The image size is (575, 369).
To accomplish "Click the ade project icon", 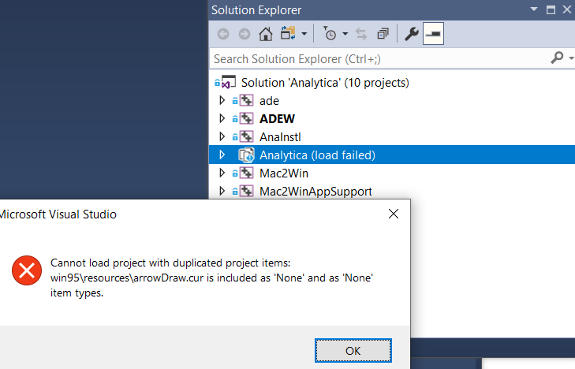I will [246, 100].
